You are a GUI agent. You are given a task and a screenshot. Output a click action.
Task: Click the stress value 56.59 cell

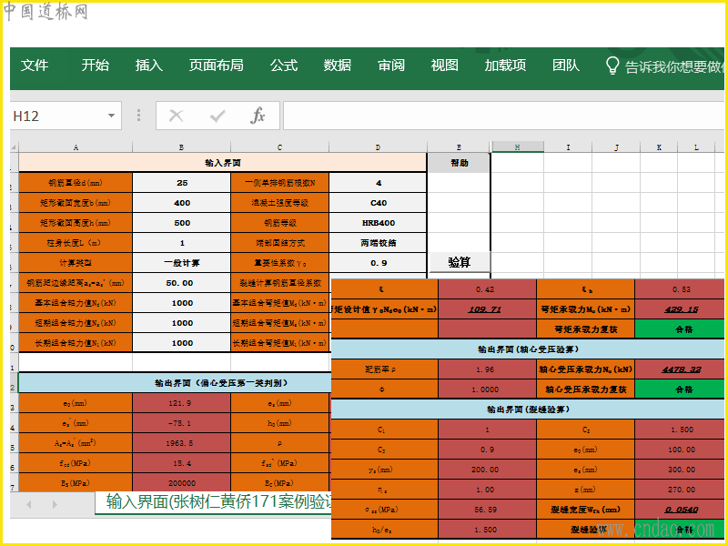[487, 510]
